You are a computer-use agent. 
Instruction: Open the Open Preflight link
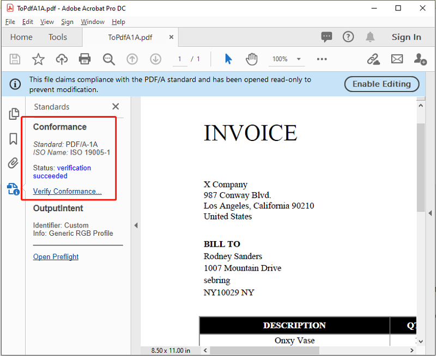click(x=56, y=256)
